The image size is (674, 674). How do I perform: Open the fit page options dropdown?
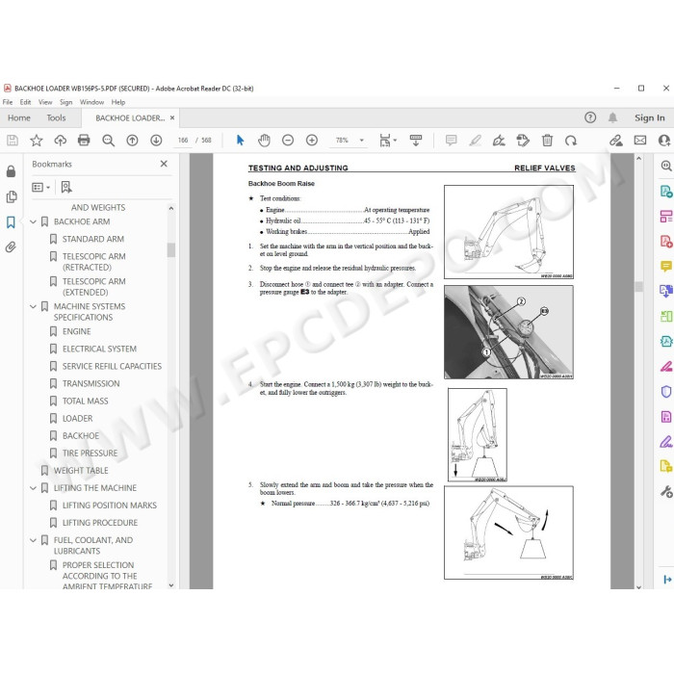[x=388, y=141]
